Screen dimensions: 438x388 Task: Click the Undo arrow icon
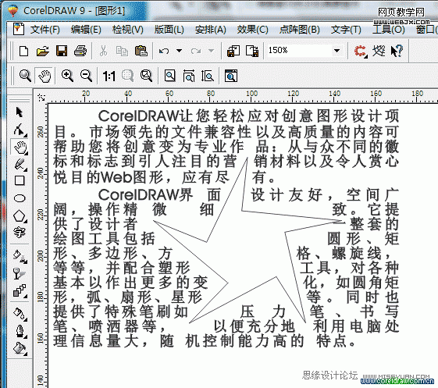[164, 51]
